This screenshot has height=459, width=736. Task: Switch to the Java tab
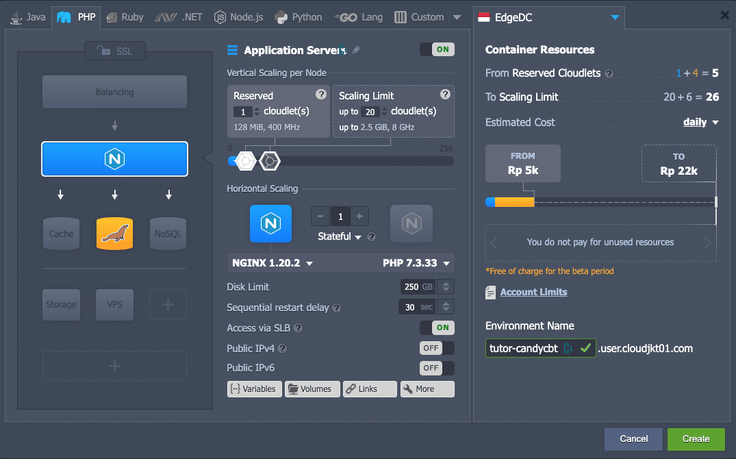[x=28, y=17]
